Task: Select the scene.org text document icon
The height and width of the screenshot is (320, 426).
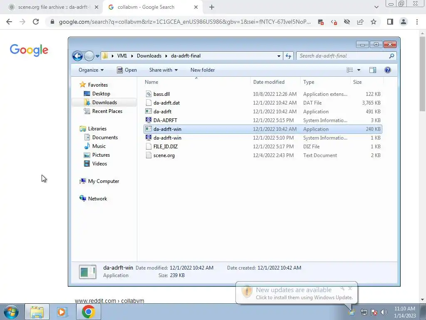Action: [x=149, y=155]
